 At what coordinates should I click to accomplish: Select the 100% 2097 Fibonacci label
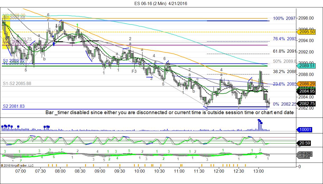pos(284,18)
